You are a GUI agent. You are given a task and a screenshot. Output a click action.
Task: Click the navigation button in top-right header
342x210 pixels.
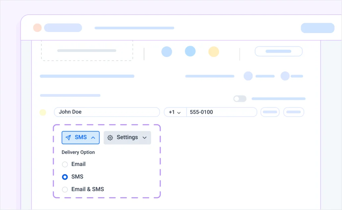(x=317, y=28)
